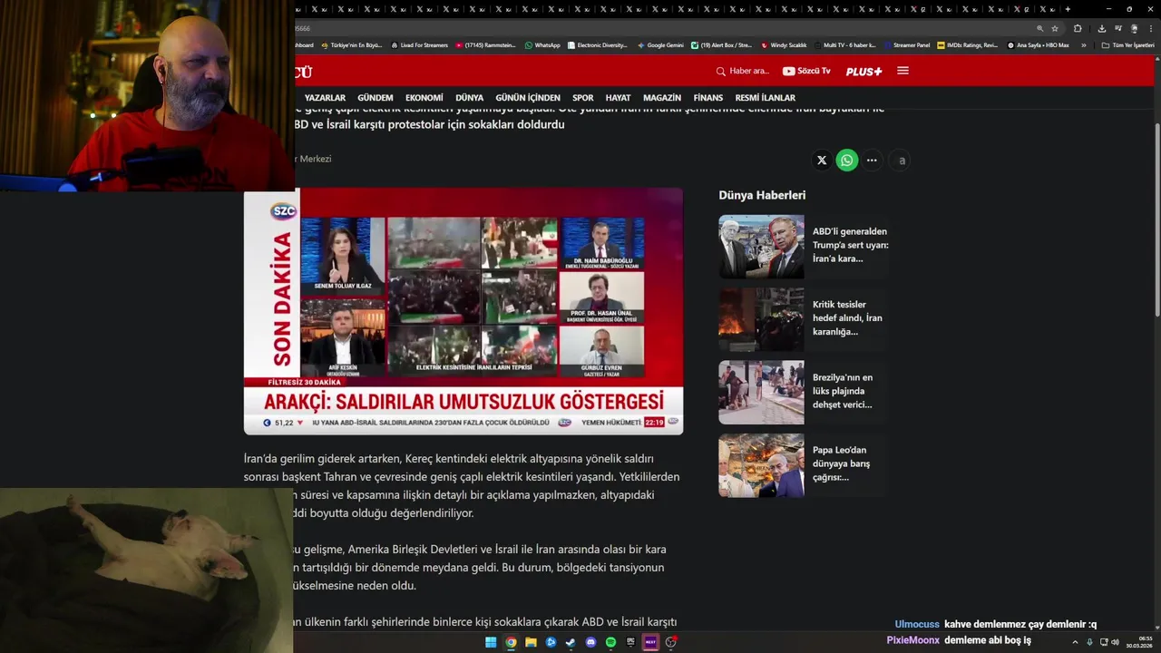
Task: Open the SPOR menu item
Action: [583, 98]
